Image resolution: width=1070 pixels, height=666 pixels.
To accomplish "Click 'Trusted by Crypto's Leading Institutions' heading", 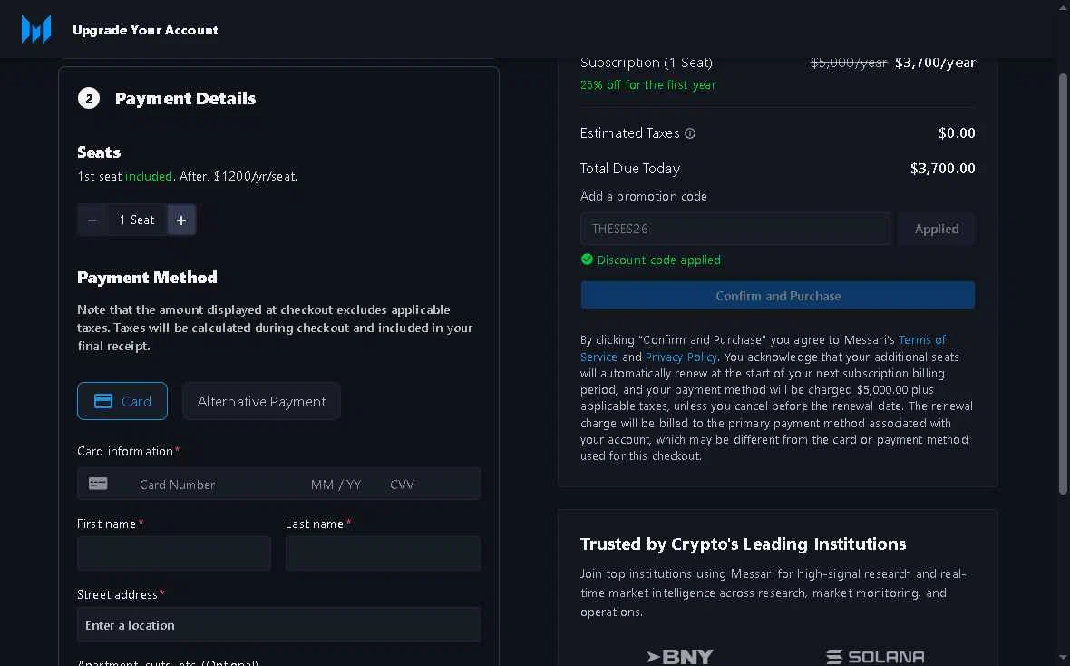I will (x=744, y=544).
